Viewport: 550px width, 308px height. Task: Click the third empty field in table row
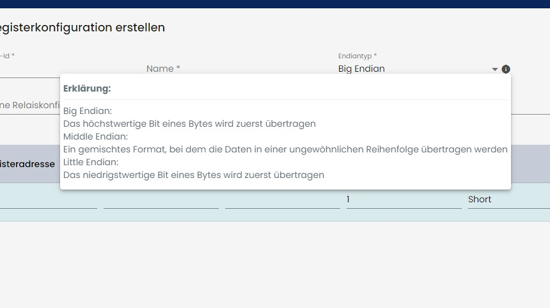[x=282, y=200]
